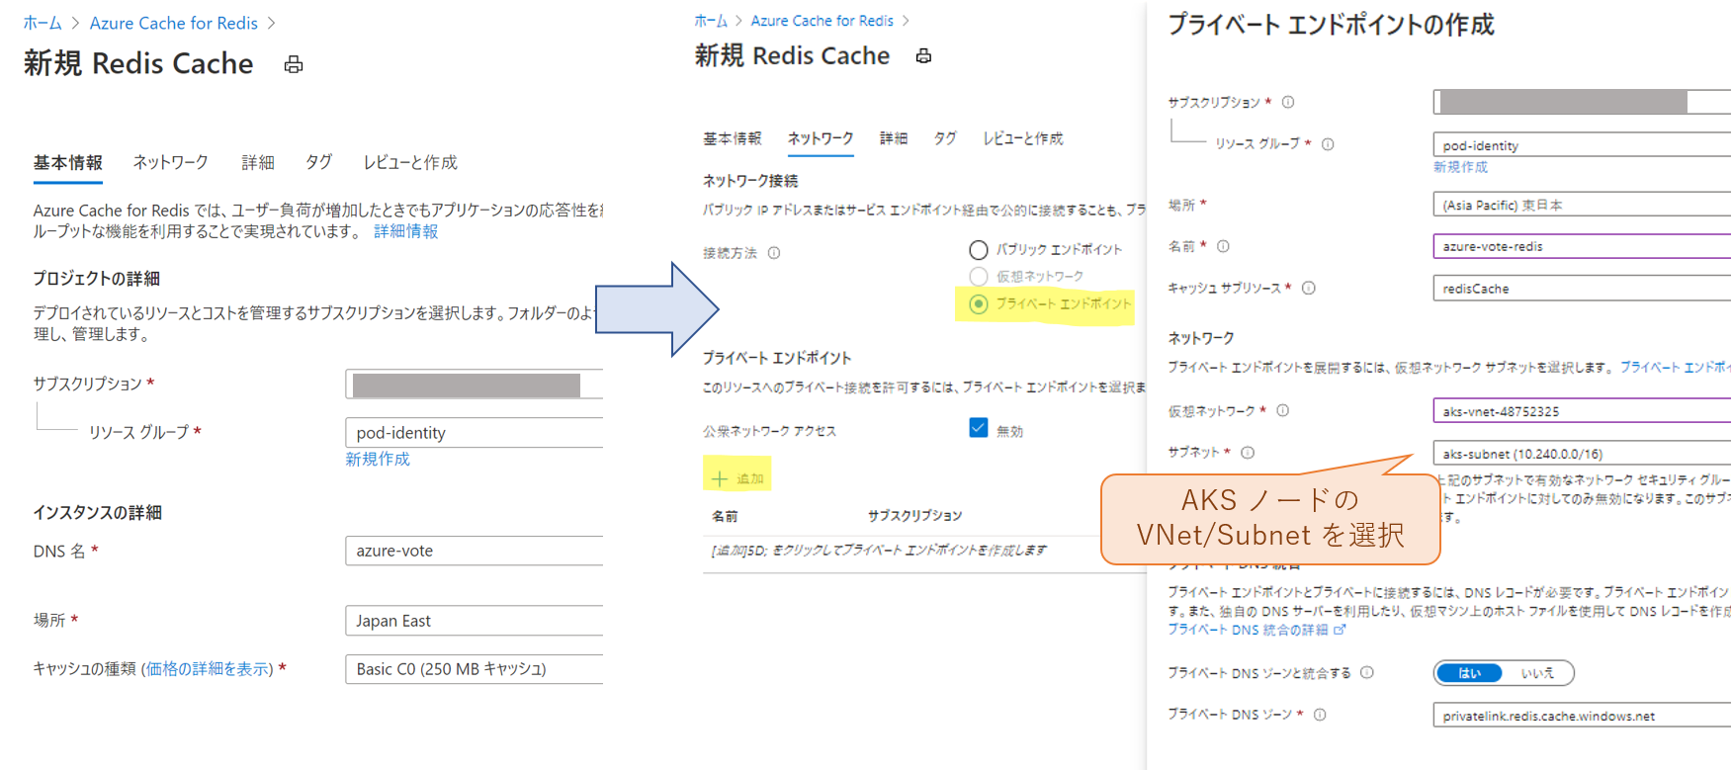Open info icon next to 仮想ネットワーク
This screenshot has width=1732, height=771.
pos(1283,410)
